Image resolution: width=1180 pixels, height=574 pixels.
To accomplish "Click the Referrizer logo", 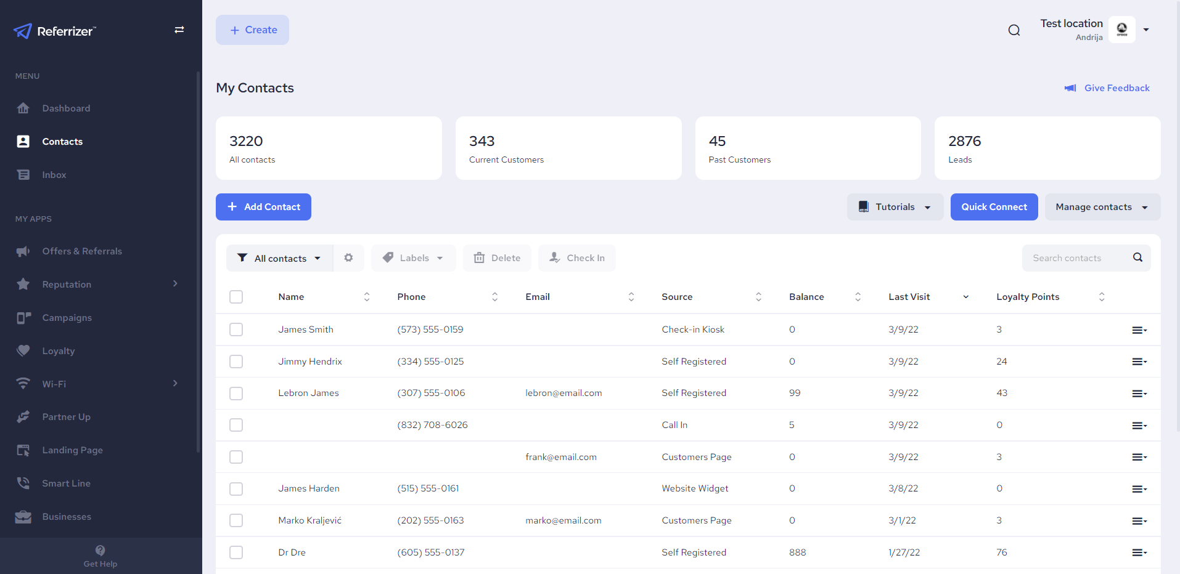I will [54, 31].
